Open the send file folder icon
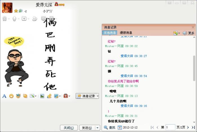 24,19
